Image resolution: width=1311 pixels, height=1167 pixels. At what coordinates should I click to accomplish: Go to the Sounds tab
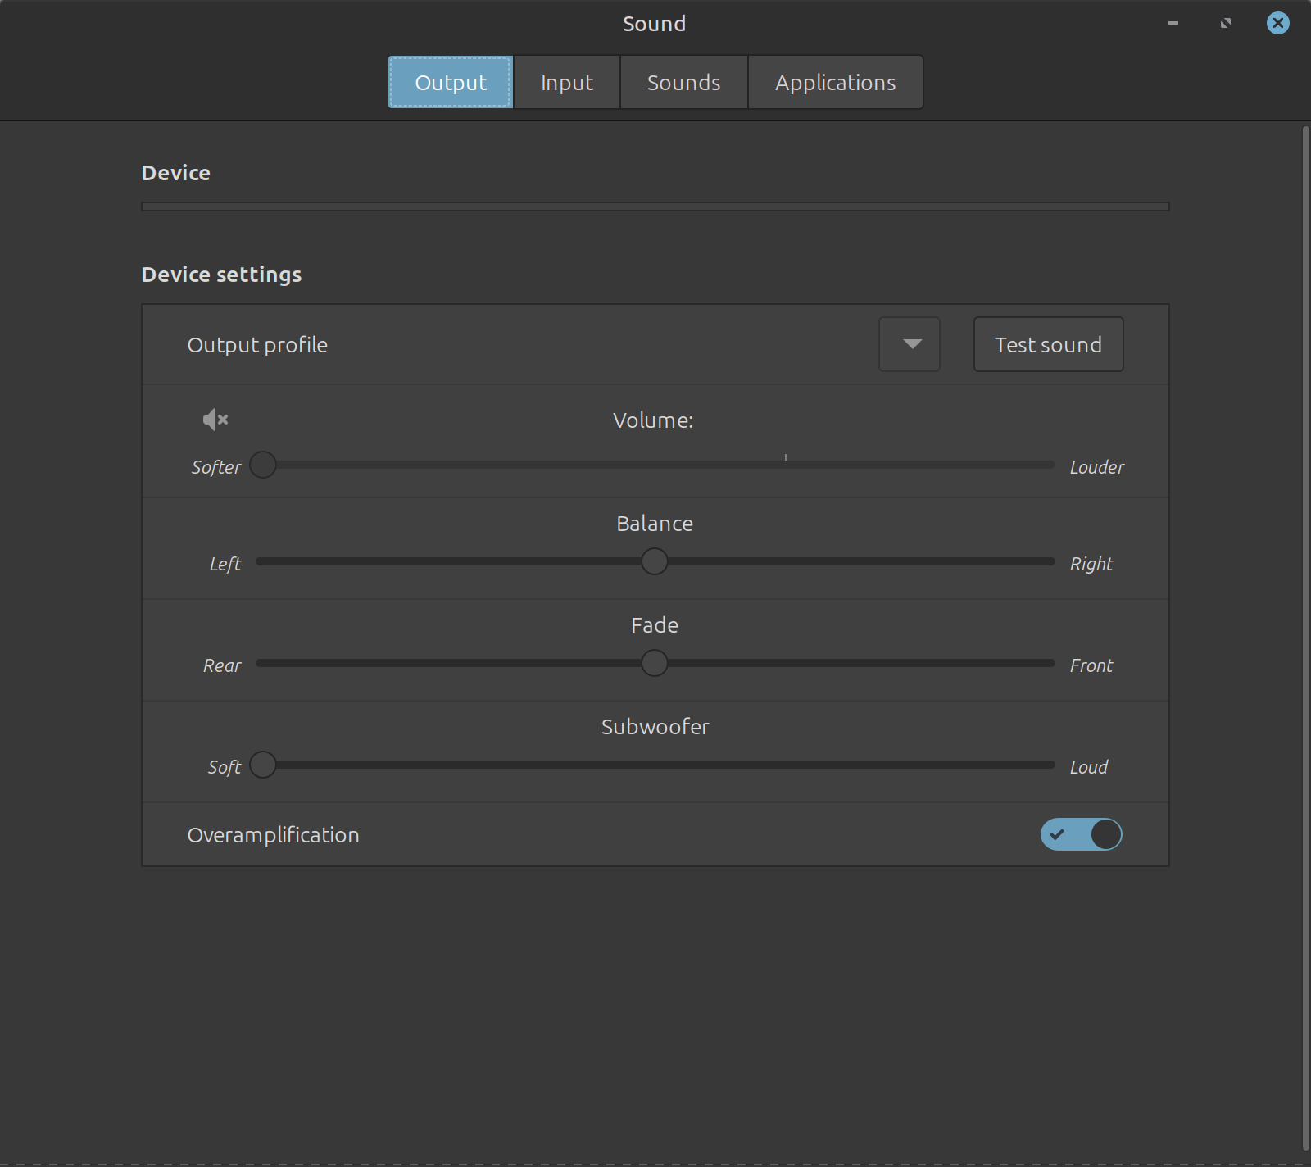[683, 82]
